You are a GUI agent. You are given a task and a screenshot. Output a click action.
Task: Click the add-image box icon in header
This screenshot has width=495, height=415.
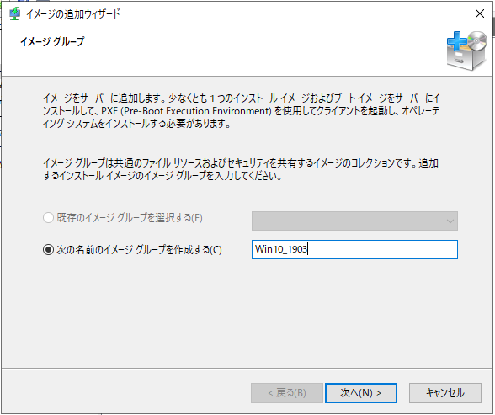(466, 51)
